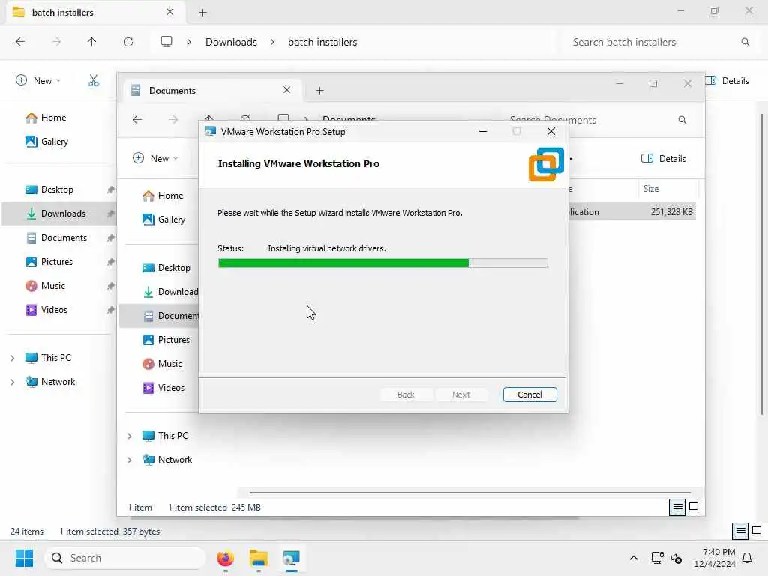
Task: Select Videos in batch installers sidebar
Action: tap(54, 310)
